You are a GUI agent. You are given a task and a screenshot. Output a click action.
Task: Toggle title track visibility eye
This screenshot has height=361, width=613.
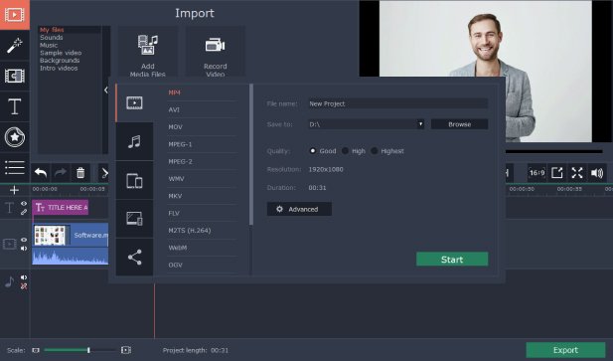click(x=24, y=204)
